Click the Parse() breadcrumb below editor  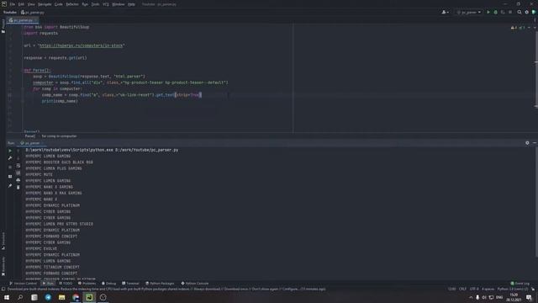30,136
